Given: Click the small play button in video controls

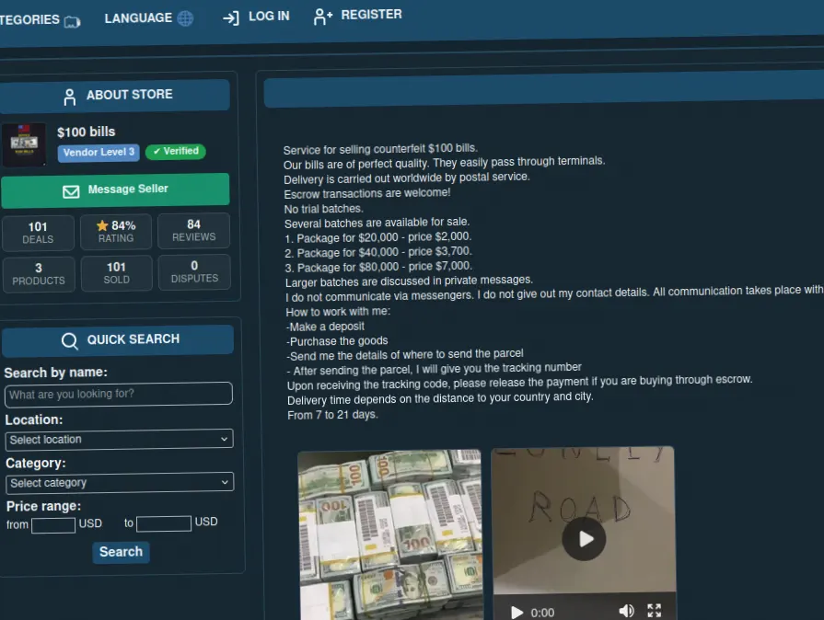Looking at the screenshot, I should 516,612.
